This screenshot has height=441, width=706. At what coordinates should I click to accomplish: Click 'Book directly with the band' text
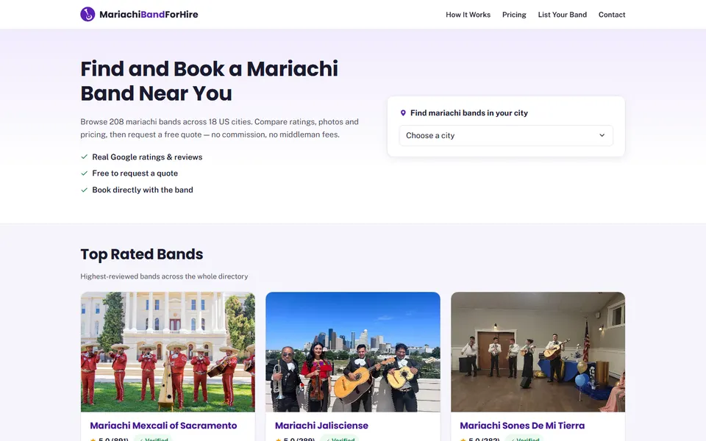coord(143,190)
